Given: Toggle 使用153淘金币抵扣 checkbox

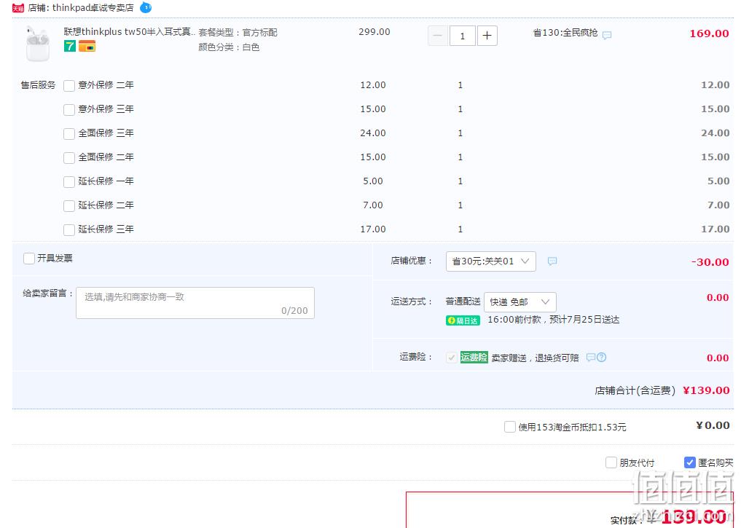Looking at the screenshot, I should pyautogui.click(x=509, y=427).
